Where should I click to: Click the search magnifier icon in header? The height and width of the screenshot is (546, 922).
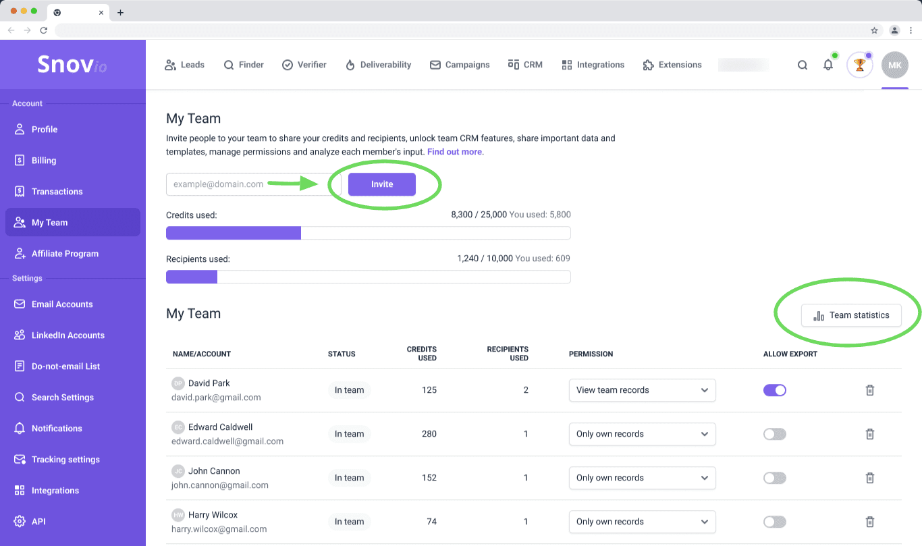point(803,65)
